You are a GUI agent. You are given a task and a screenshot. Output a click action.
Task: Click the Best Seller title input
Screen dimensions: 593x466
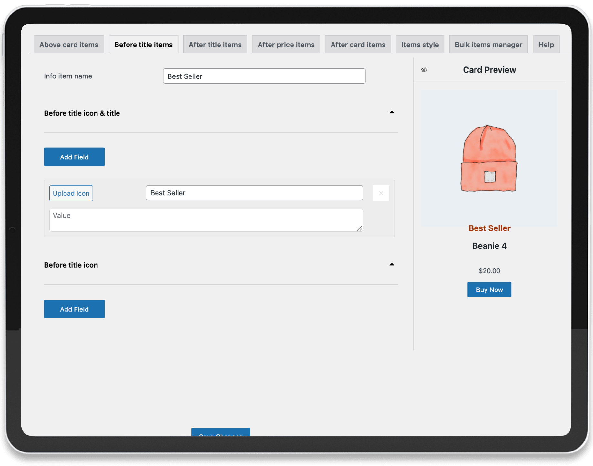pos(254,193)
